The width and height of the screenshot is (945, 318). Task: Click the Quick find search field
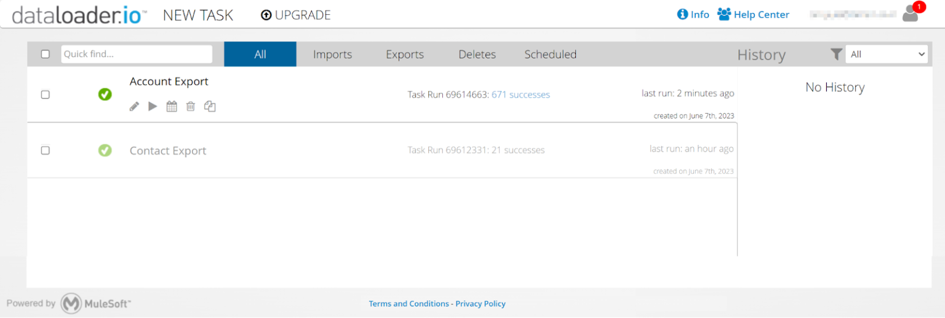tap(137, 54)
